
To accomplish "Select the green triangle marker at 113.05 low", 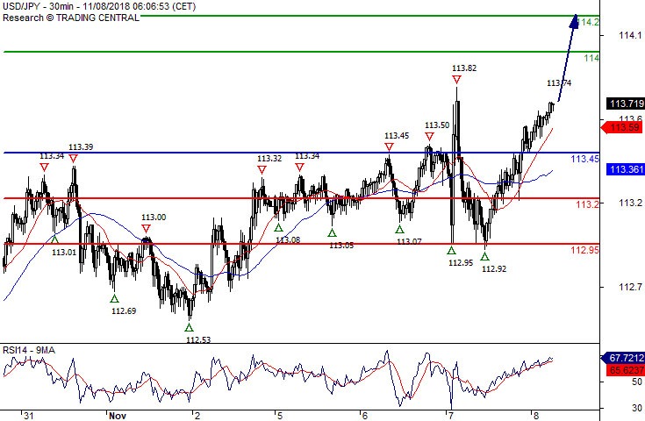I will pyautogui.click(x=332, y=233).
